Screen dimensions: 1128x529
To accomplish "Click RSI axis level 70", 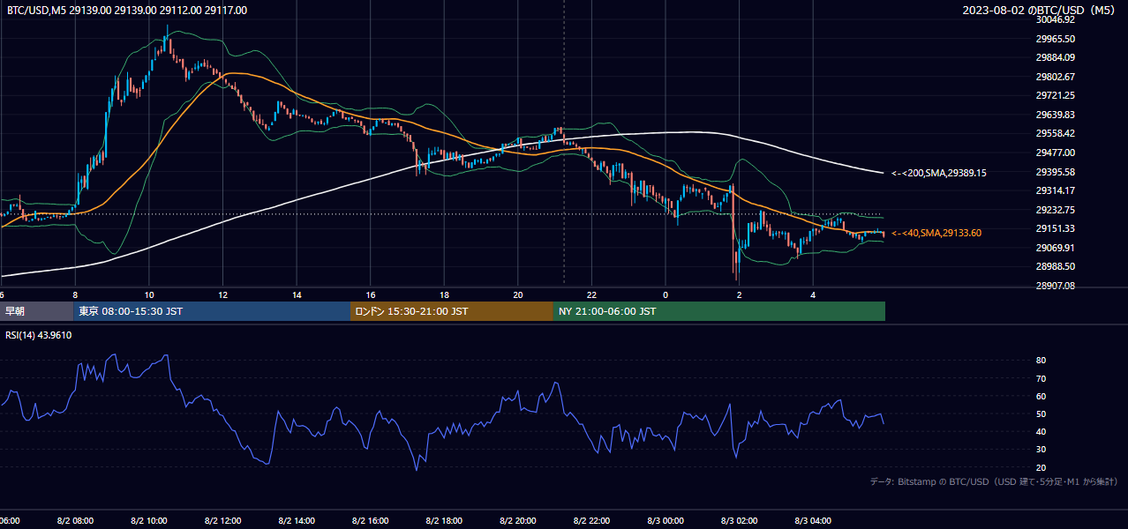I will pyautogui.click(x=1041, y=378).
